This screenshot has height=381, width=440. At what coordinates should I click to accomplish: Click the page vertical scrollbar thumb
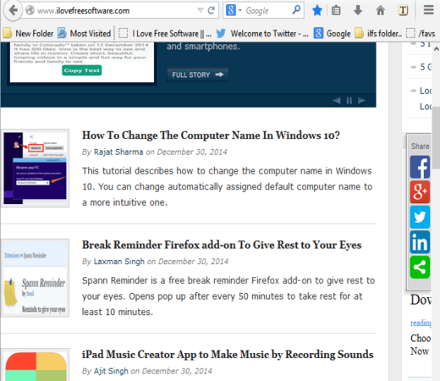436,137
